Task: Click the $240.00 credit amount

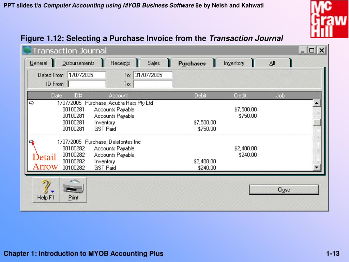Action: click(x=247, y=155)
